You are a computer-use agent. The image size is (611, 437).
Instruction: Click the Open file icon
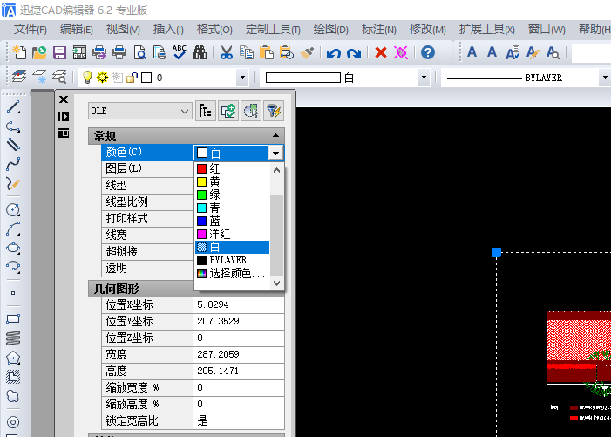(x=39, y=52)
